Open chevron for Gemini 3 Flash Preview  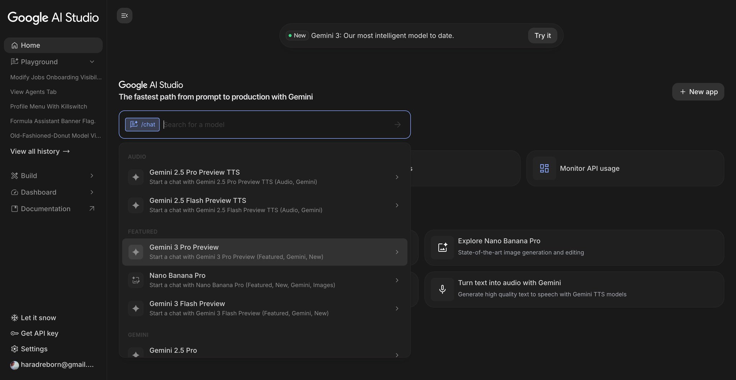pyautogui.click(x=397, y=309)
